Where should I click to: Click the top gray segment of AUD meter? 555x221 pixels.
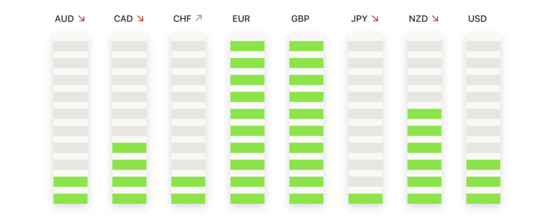click(70, 46)
